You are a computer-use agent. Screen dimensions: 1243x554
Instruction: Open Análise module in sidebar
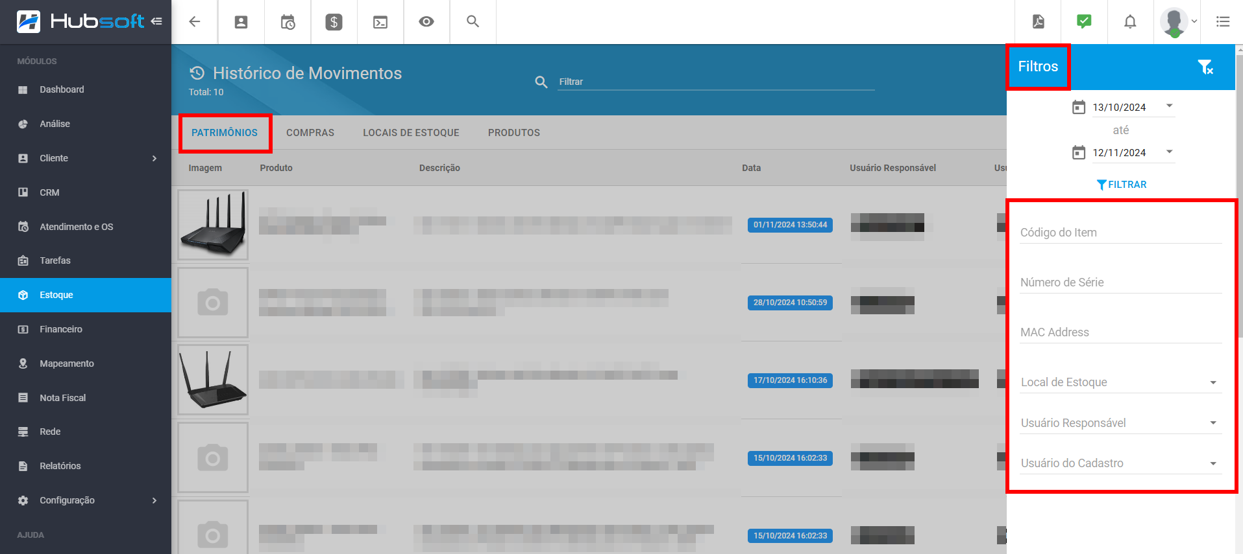86,124
